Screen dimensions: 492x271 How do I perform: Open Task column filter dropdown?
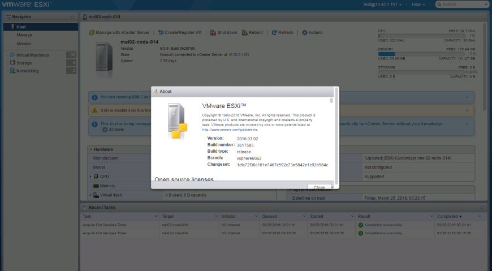[156, 216]
